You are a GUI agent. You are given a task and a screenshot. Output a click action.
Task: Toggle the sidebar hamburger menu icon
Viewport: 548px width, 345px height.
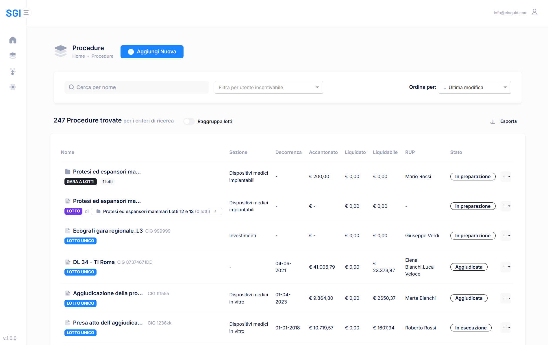click(26, 13)
